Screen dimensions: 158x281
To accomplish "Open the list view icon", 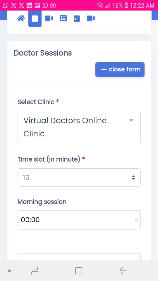I will tap(63, 18).
